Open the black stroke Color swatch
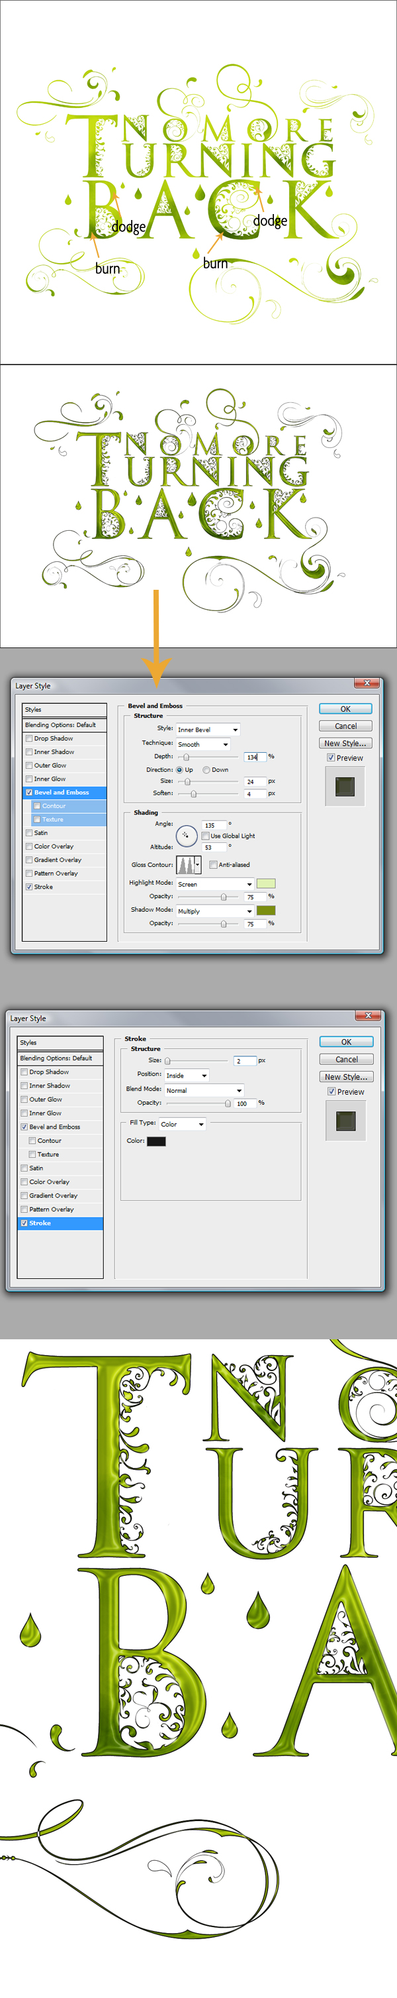The width and height of the screenshot is (397, 1998). 156,1141
